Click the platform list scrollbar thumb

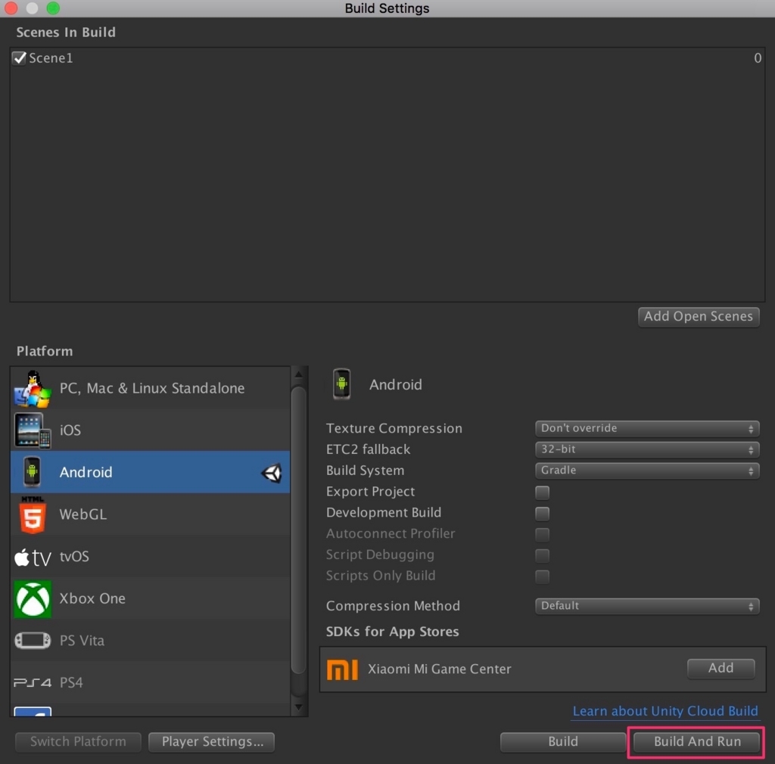pos(298,530)
